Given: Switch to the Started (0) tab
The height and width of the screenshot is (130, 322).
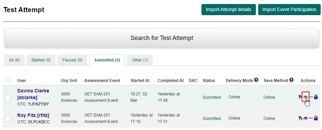Looking at the screenshot, I should click(41, 60).
